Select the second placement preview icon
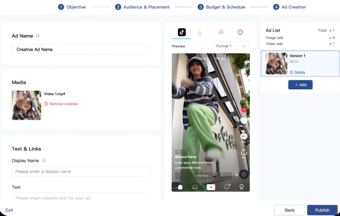 pyautogui.click(x=200, y=32)
